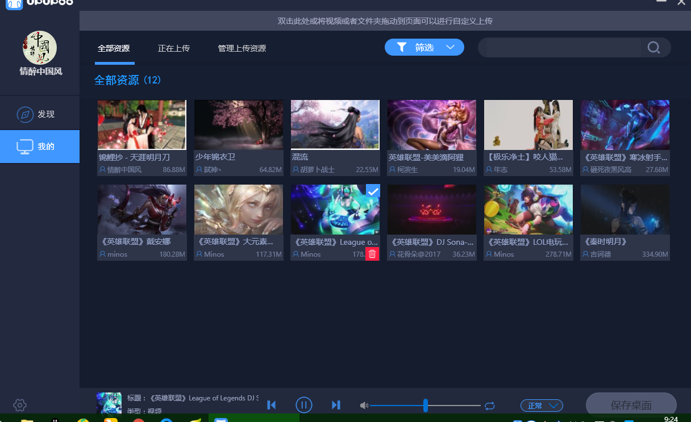Pause the playing wallpaper
Viewport: 691px width, 422px height.
[304, 405]
